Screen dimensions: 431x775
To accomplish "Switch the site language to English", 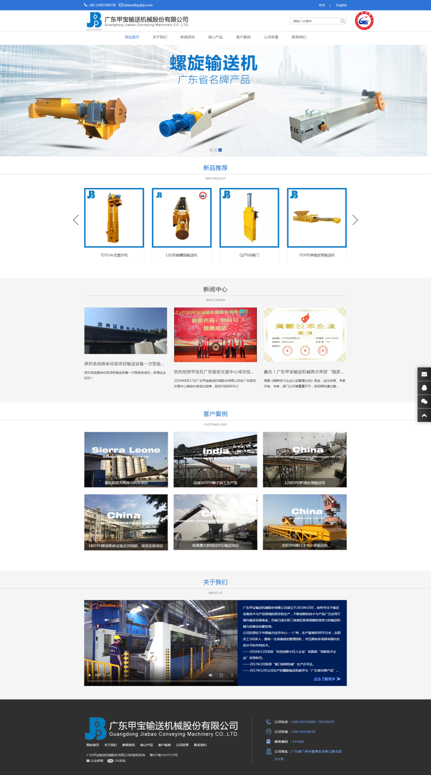I will (341, 5).
